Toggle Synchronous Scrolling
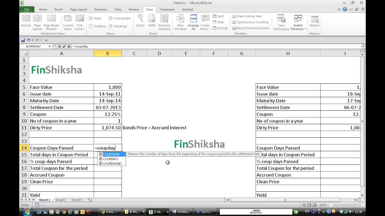 250,22
